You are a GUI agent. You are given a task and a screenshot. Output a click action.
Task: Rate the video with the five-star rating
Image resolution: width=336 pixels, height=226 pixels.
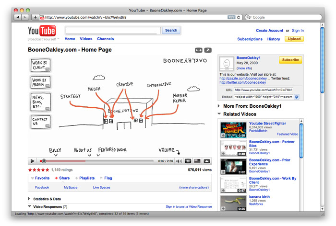coord(38,170)
